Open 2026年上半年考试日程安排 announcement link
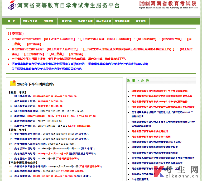202x181 pixels. pos(159,102)
